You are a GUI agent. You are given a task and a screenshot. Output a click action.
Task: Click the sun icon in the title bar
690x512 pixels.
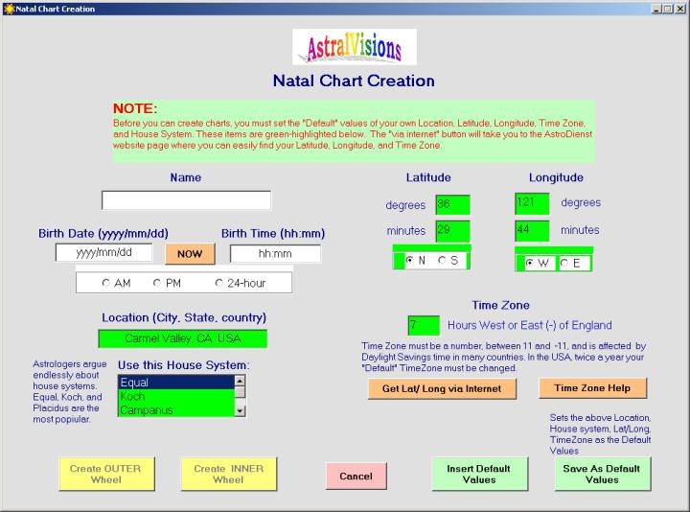9,9
